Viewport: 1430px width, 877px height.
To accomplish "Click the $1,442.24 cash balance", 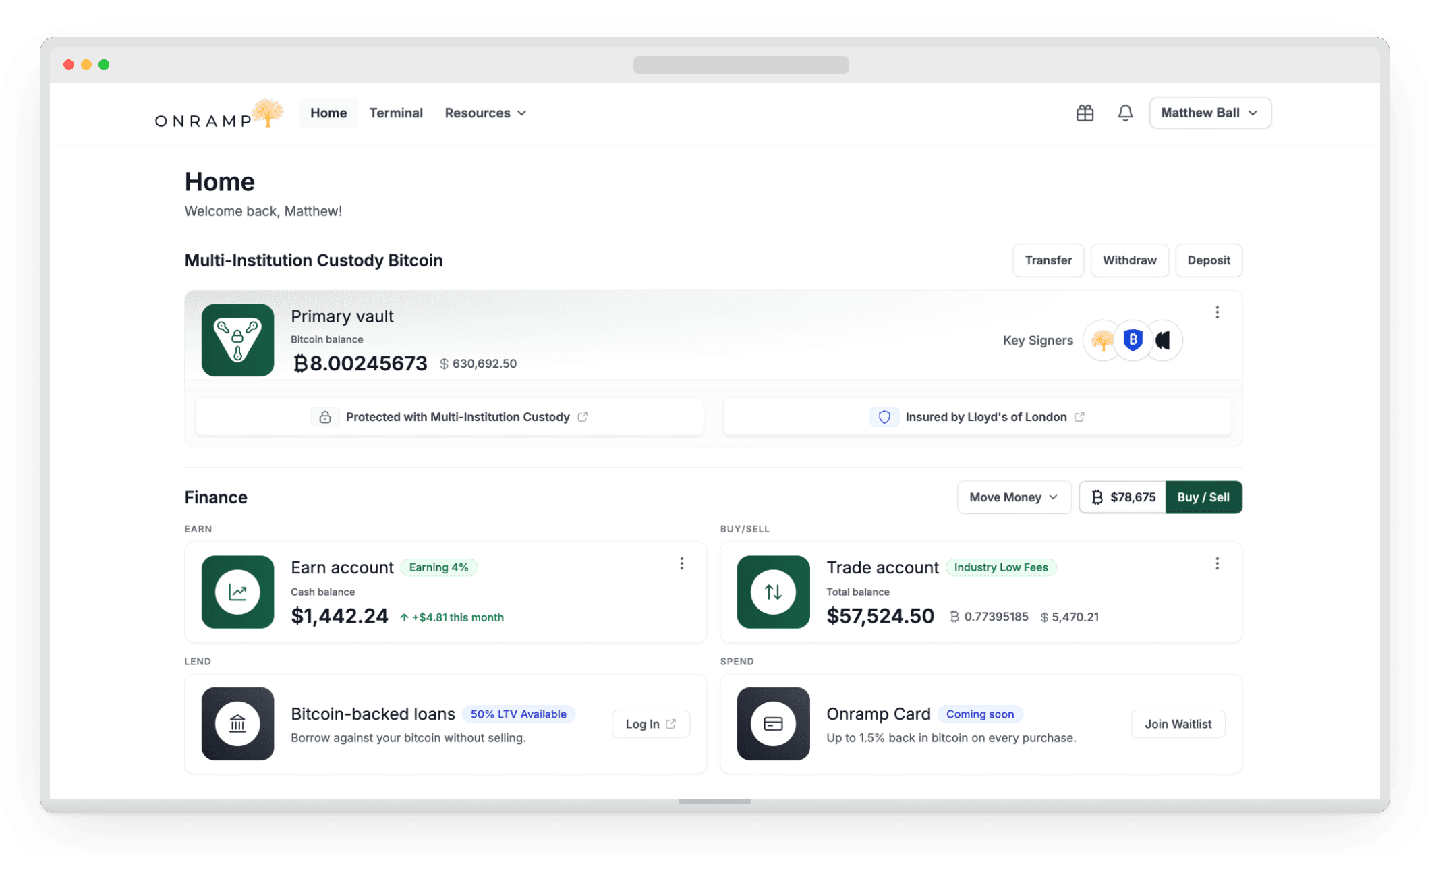I will click(339, 616).
